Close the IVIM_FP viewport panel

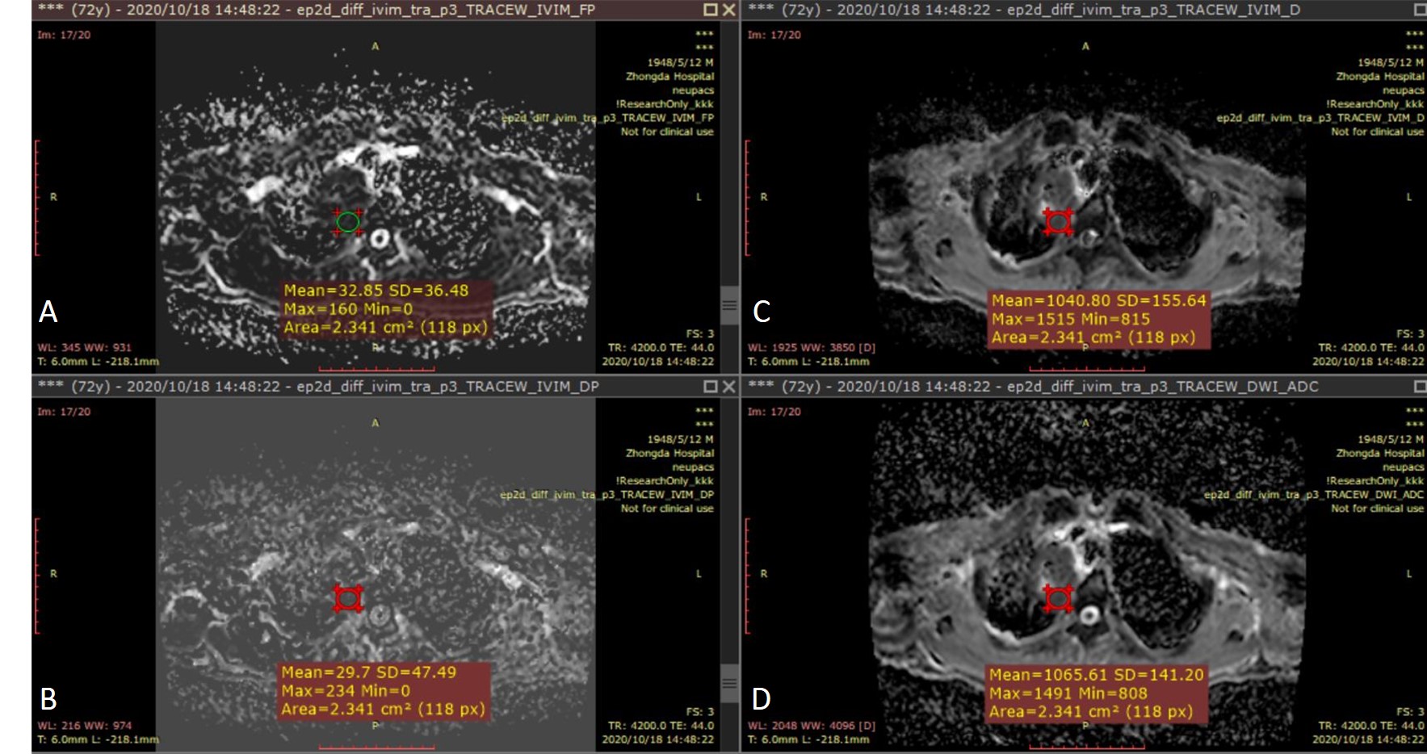coord(728,10)
